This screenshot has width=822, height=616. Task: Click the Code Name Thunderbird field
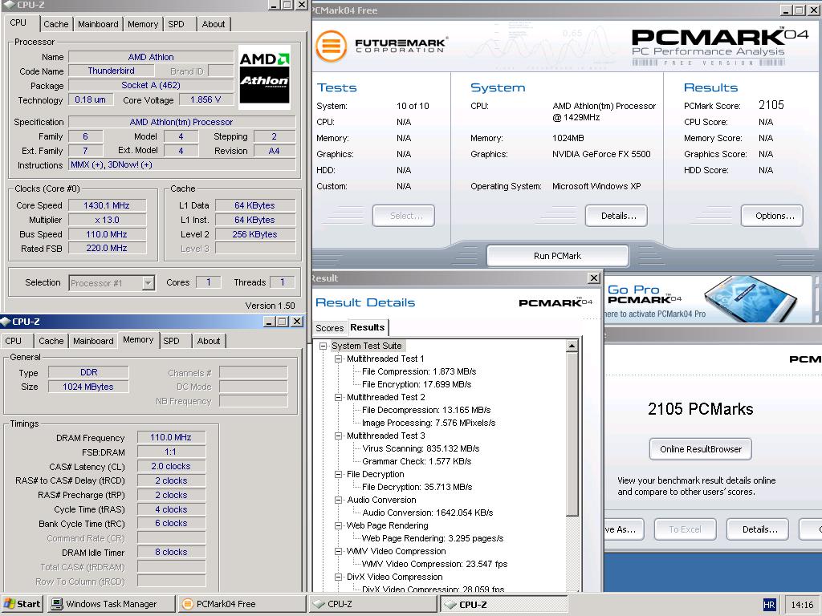click(111, 71)
